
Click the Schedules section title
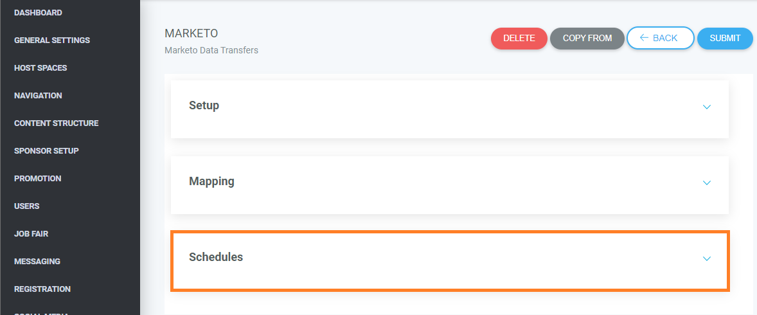[x=216, y=257]
